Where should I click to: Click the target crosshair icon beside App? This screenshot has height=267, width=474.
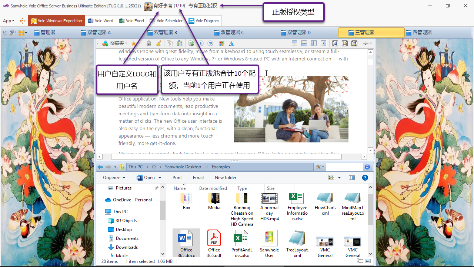point(23,21)
